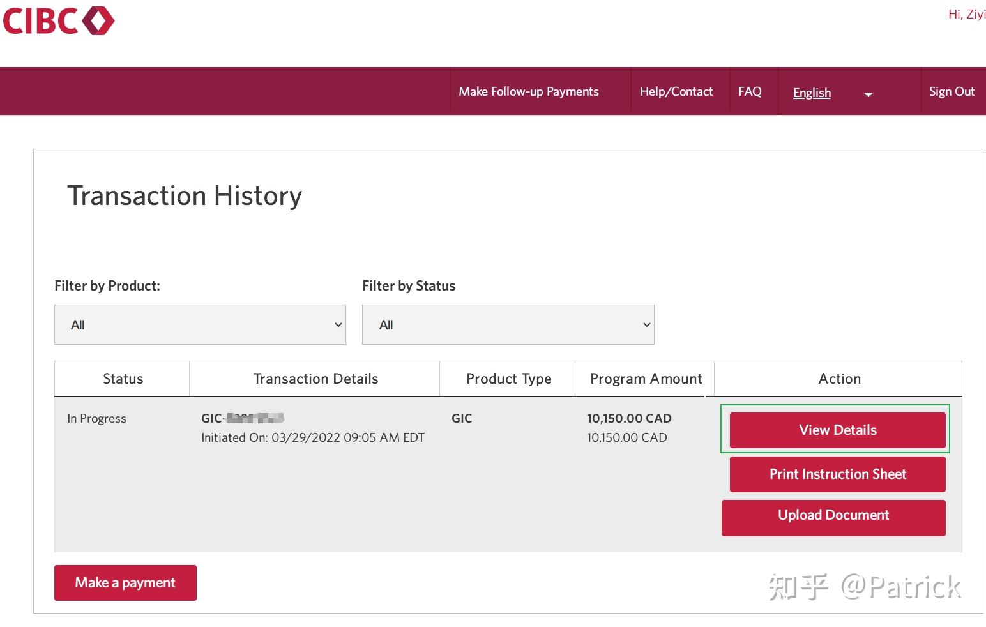
Task: Open the FAQ menu item
Action: tap(750, 92)
